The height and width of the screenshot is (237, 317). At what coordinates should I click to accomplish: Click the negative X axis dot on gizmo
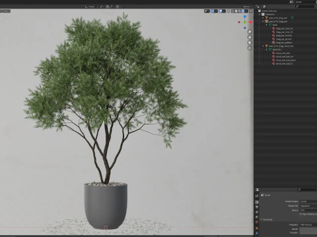click(x=239, y=22)
